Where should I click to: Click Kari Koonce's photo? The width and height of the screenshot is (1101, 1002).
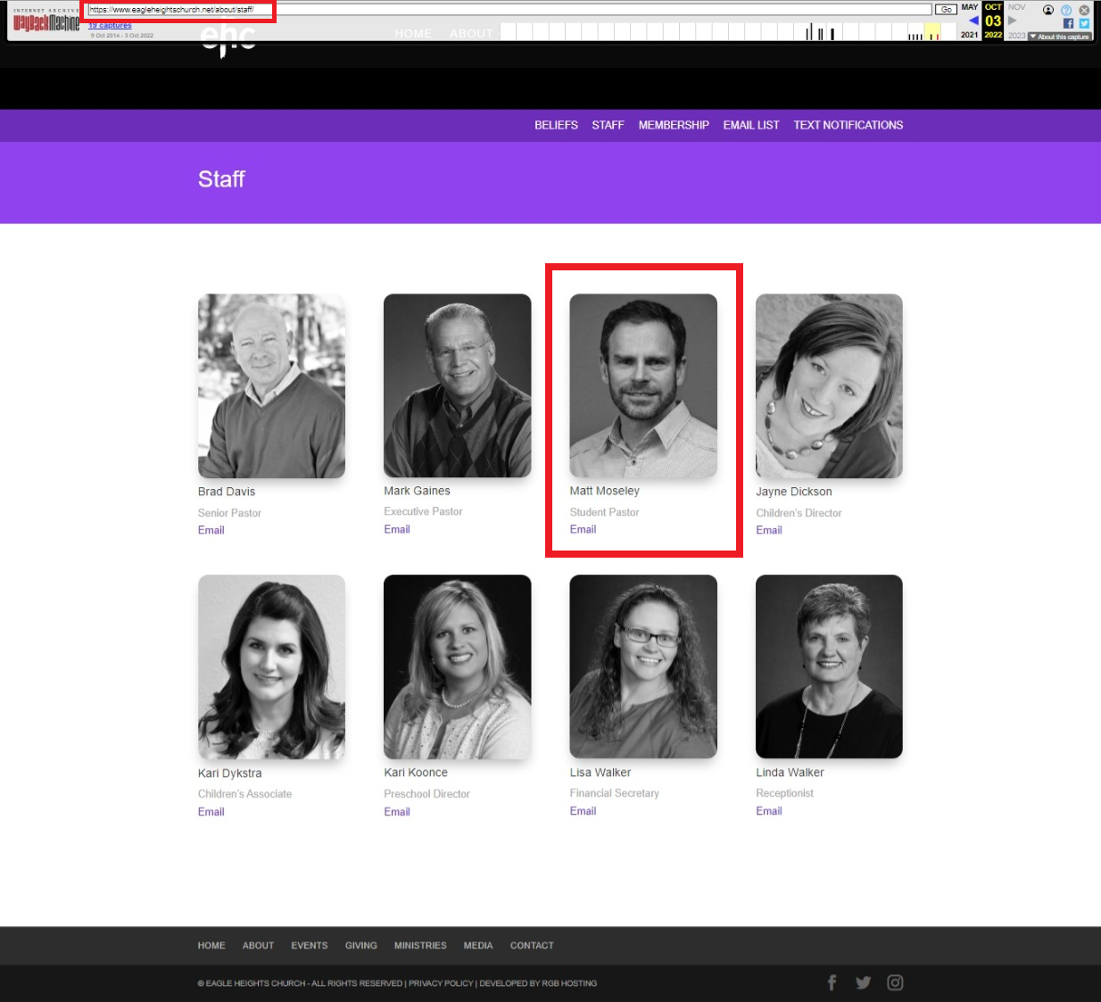coord(457,667)
